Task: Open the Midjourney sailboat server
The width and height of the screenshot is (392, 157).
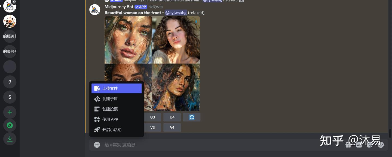Action: click(10, 6)
